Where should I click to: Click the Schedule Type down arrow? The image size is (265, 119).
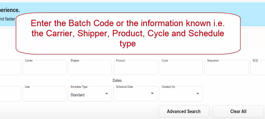pos(107,94)
